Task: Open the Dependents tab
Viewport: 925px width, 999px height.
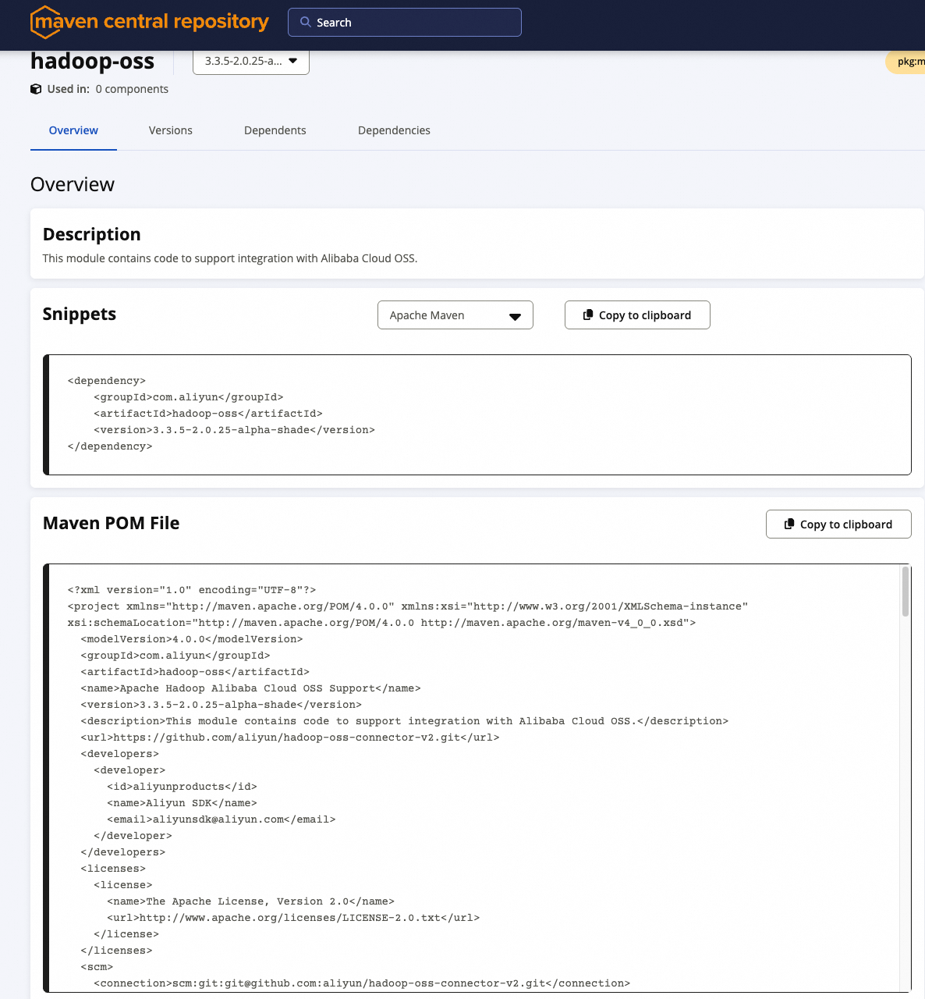Action: 275,130
